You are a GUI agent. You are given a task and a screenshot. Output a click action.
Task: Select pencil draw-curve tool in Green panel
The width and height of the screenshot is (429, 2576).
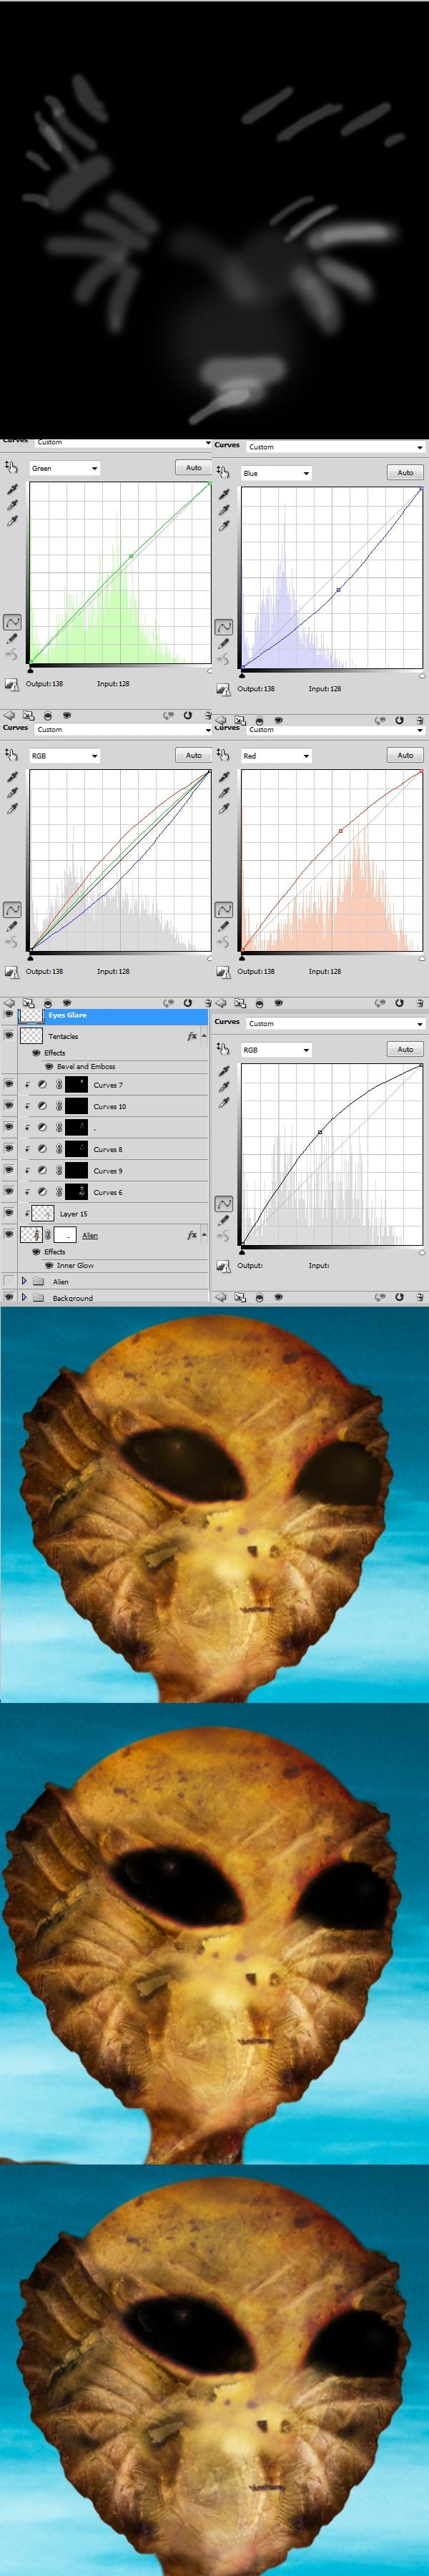12,638
